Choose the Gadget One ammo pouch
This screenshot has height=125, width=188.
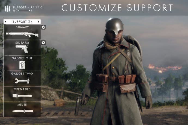click(22, 65)
